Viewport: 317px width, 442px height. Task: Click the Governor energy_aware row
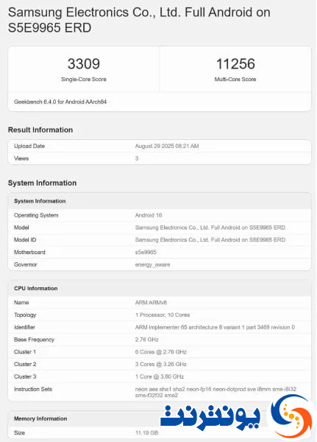click(x=160, y=264)
